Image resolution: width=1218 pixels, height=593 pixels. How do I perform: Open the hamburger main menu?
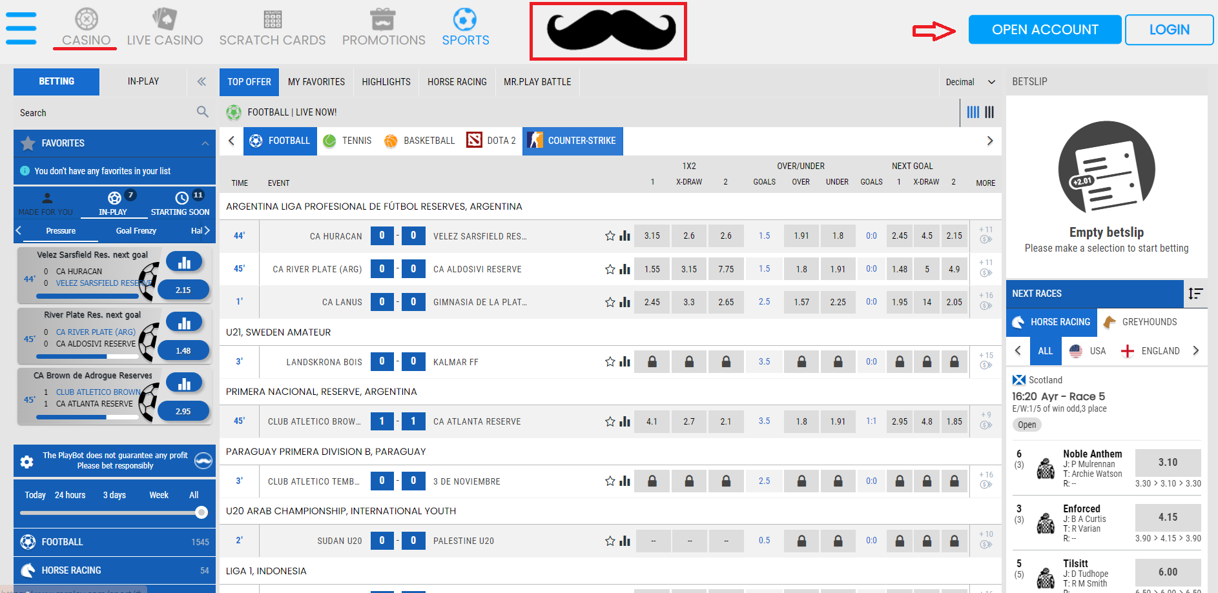pos(21,28)
